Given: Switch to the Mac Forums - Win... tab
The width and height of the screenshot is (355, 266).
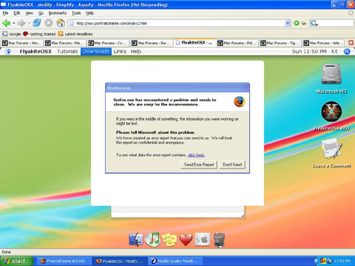Looking at the screenshot, I should (x=323, y=43).
